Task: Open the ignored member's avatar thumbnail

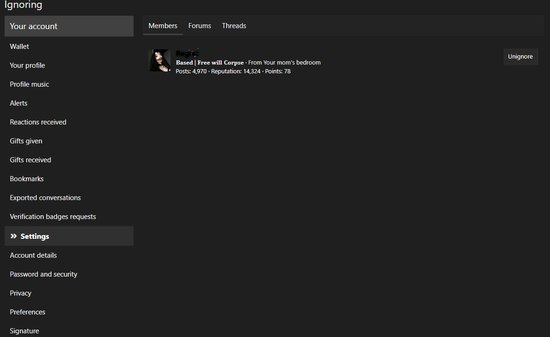Action: coord(159,60)
